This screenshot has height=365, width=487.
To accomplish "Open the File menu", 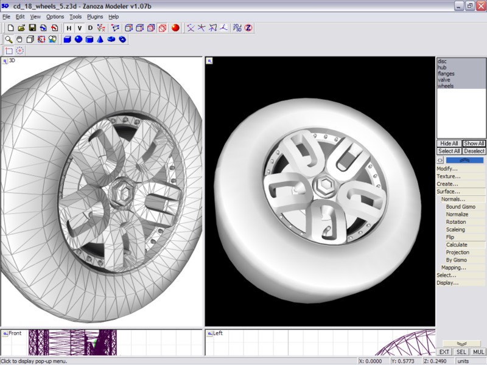I will click(6, 17).
